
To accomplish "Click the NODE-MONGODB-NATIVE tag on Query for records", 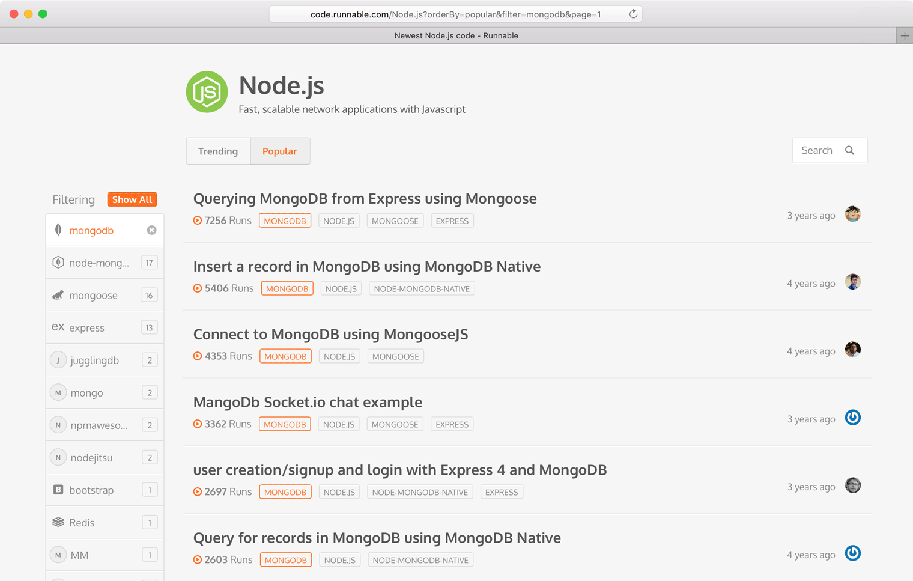I will [x=420, y=560].
